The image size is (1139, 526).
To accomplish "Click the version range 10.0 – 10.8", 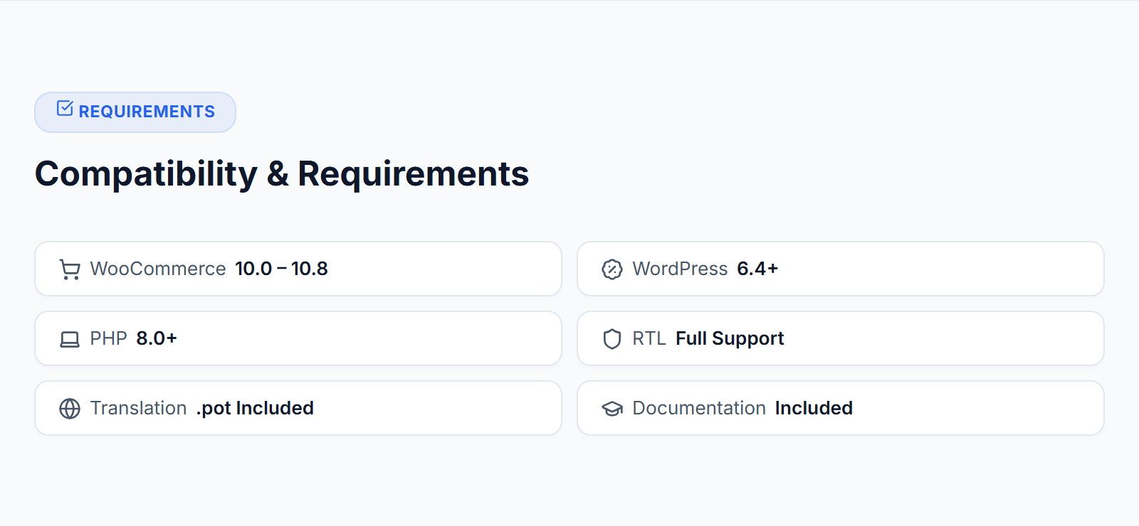I will [x=281, y=269].
